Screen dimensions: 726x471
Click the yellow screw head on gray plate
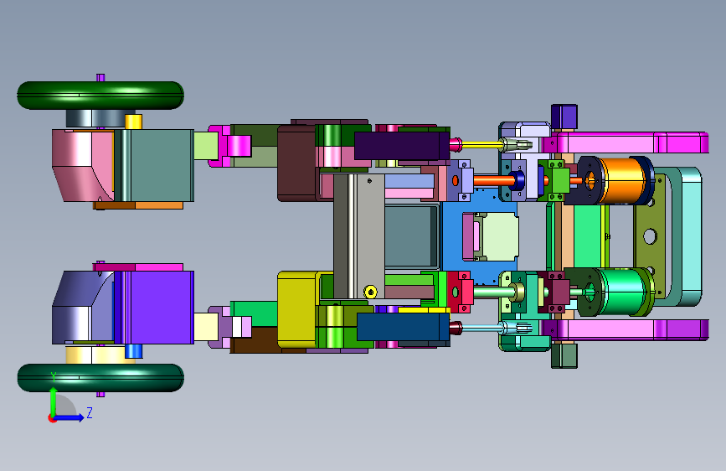(x=370, y=292)
